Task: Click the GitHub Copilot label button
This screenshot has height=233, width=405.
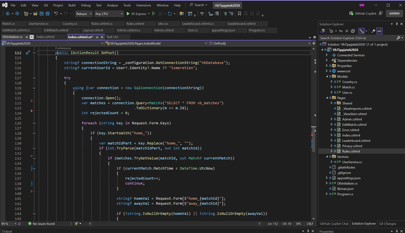Action: pos(366,13)
